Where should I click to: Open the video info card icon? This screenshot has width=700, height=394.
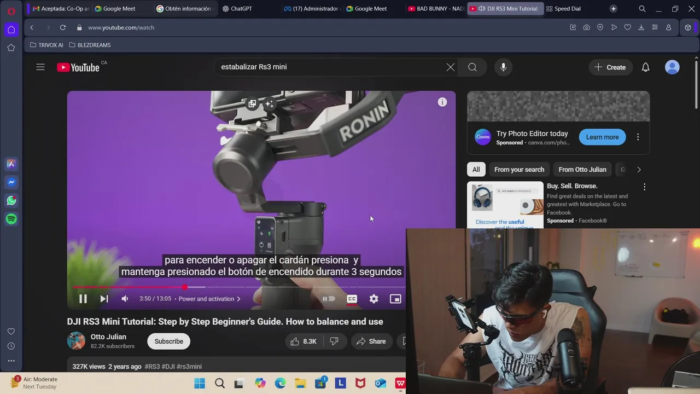[x=442, y=102]
